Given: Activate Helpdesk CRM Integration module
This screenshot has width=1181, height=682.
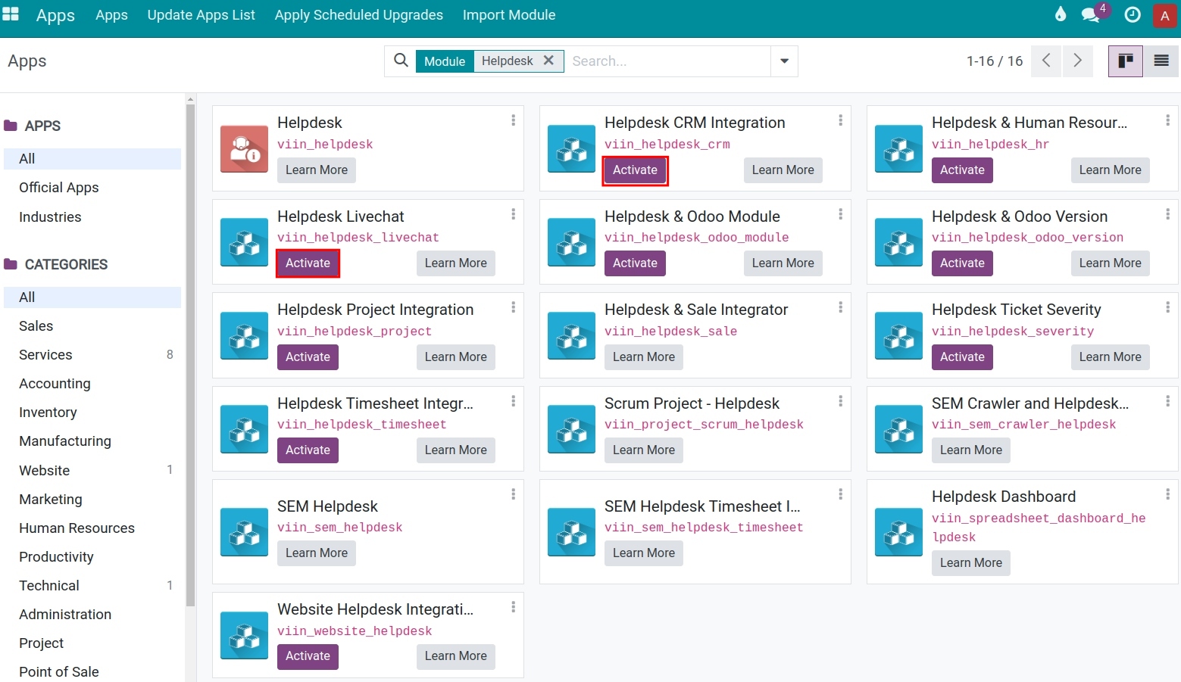Looking at the screenshot, I should (635, 170).
